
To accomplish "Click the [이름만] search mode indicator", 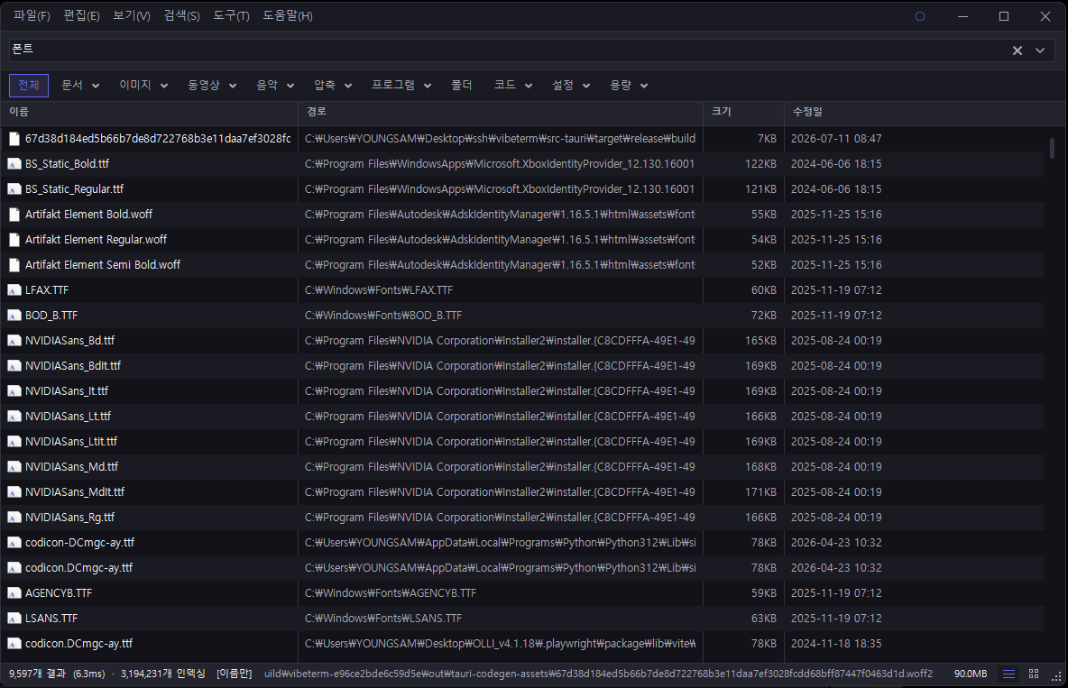I will pyautogui.click(x=234, y=674).
